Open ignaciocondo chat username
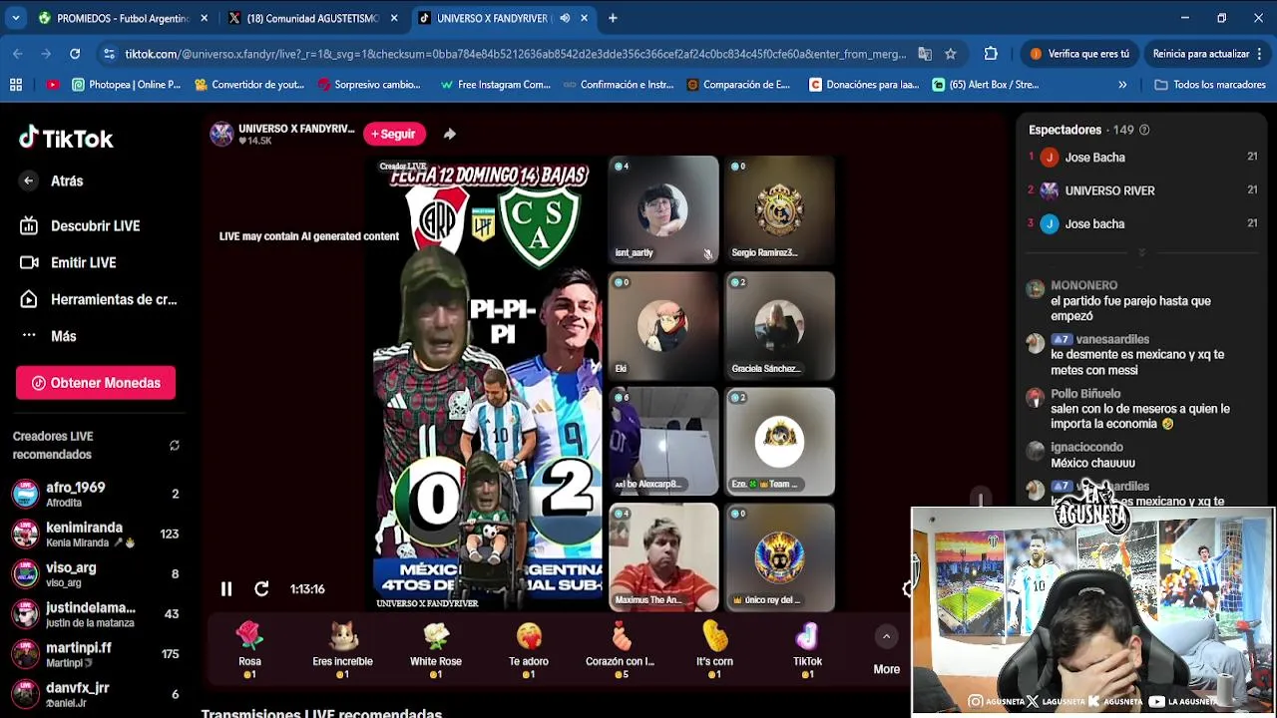Viewport: 1277px width, 718px height. (1086, 448)
